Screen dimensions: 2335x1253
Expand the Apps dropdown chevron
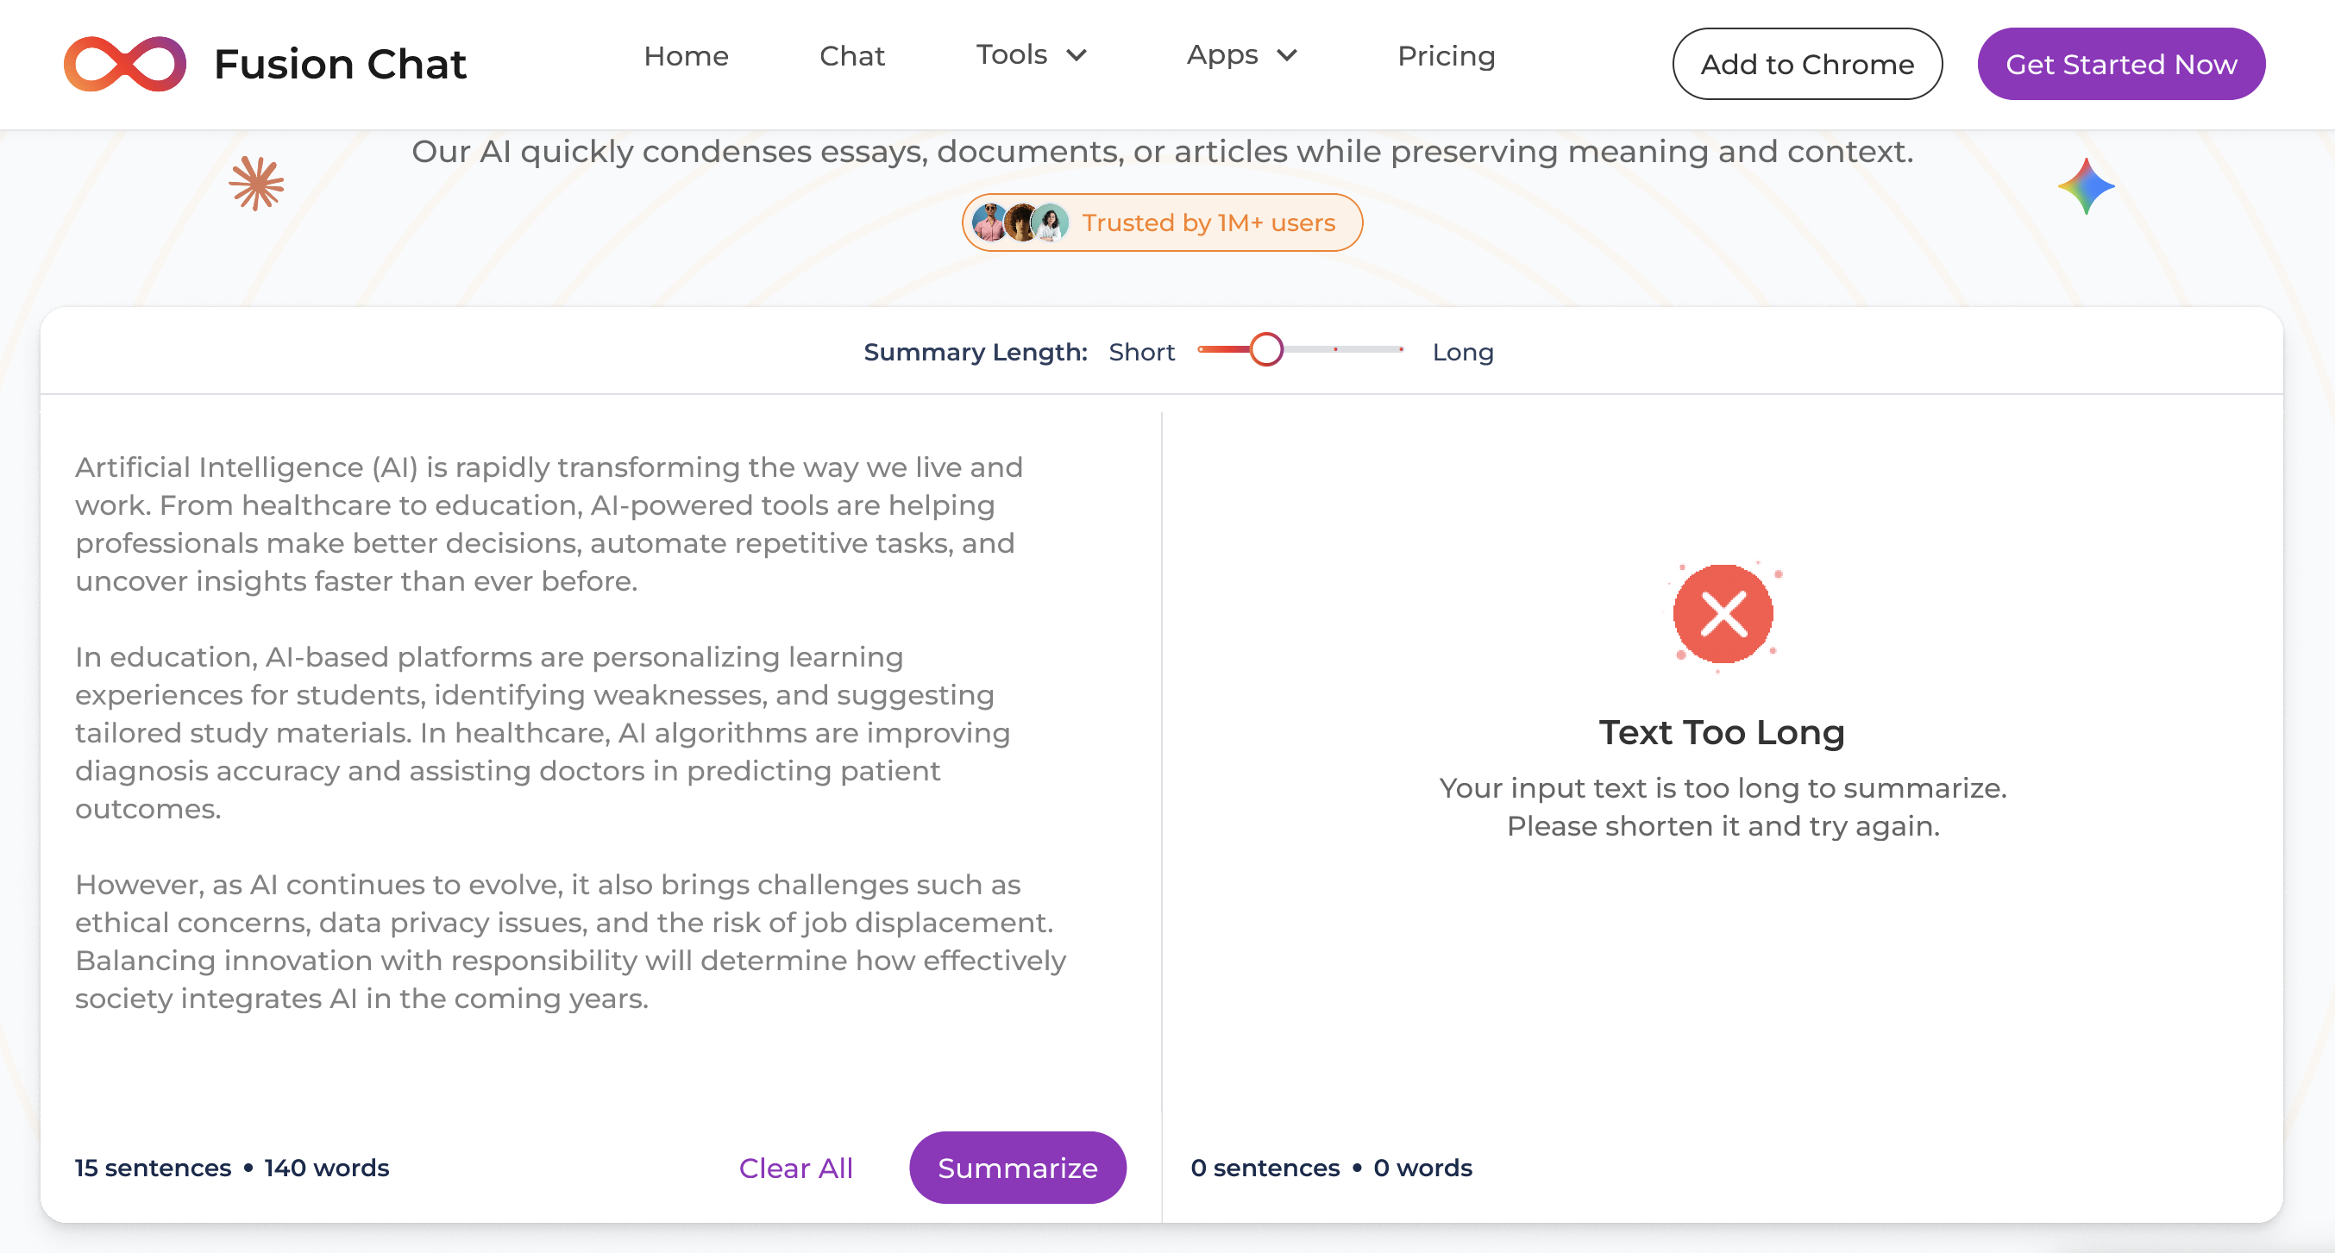1287,56
